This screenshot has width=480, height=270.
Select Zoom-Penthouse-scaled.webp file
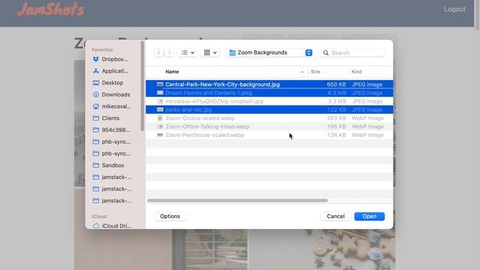(269, 135)
